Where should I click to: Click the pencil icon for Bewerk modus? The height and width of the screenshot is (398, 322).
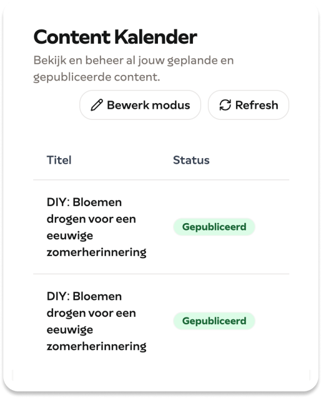(97, 105)
